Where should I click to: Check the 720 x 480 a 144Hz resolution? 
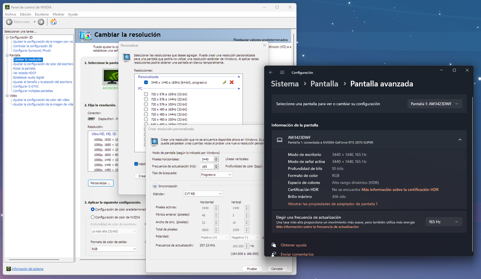point(146,114)
